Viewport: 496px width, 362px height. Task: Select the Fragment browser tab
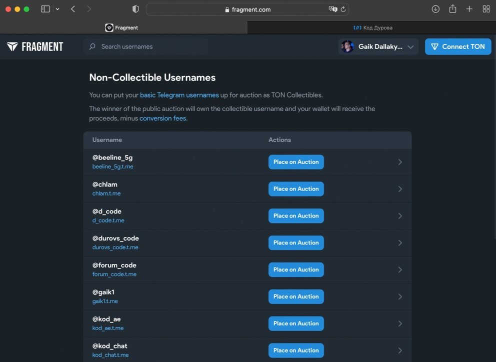coord(123,27)
